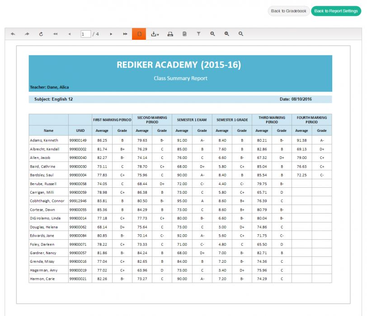Click the plain magnifier full page zoom icon
The width and height of the screenshot is (367, 316).
click(240, 34)
